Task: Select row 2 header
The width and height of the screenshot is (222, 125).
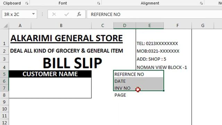Action: point(4,51)
